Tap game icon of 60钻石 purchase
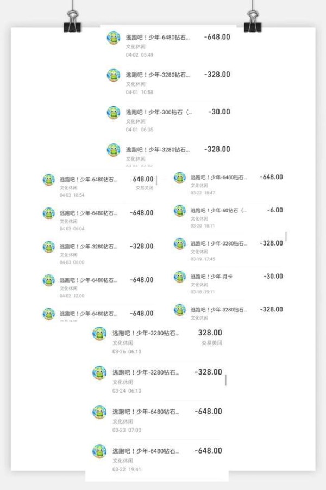This screenshot has height=490, width=326. pos(180,211)
